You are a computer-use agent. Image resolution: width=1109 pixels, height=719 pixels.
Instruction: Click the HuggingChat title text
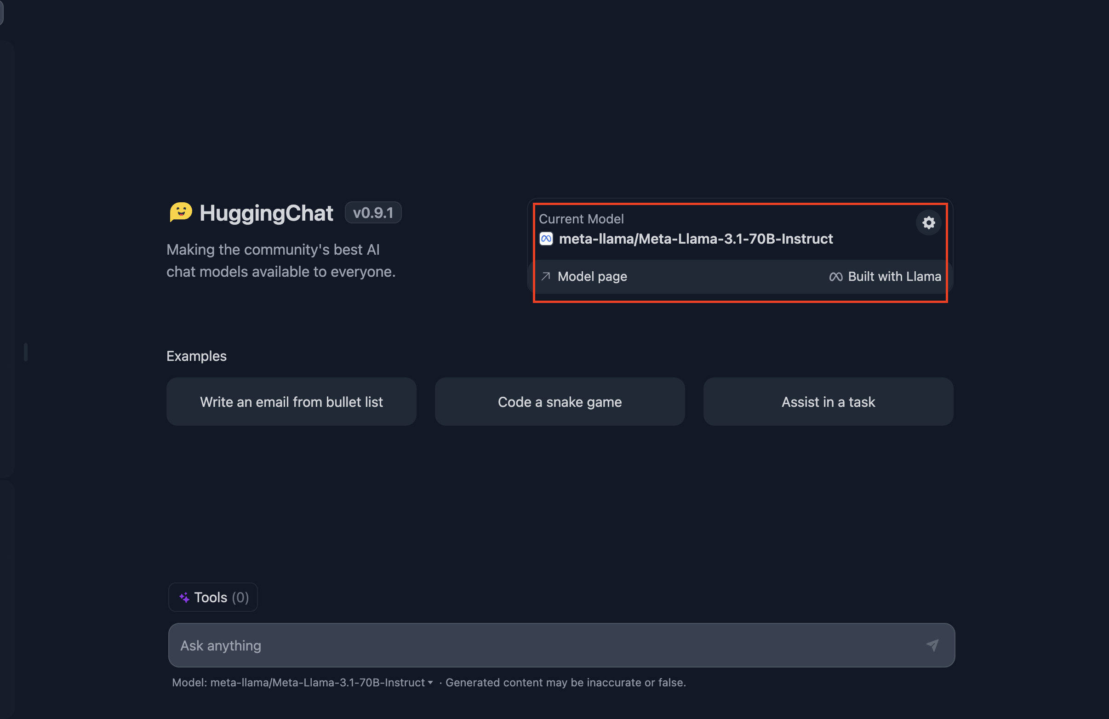click(266, 213)
